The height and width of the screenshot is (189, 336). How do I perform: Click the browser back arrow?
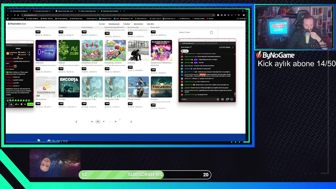(8, 15)
